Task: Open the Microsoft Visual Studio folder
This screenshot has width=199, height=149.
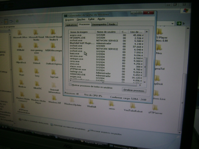Action: tap(36, 35)
